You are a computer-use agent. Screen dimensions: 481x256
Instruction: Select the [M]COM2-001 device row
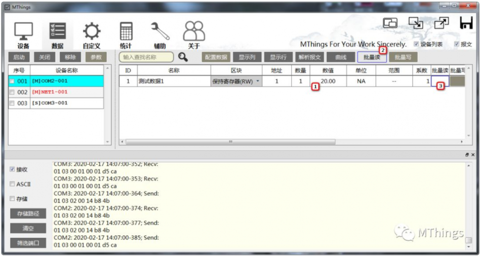coord(56,81)
